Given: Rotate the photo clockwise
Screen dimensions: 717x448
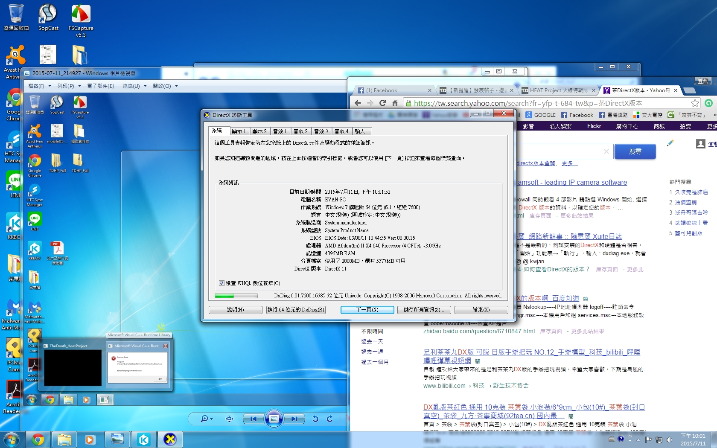Looking at the screenshot, I should tap(330, 419).
